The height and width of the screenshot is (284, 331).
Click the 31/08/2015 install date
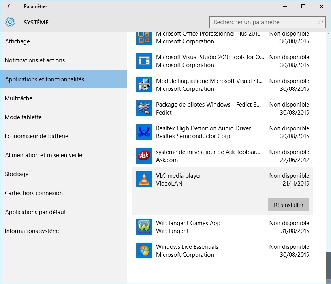pyautogui.click(x=295, y=231)
